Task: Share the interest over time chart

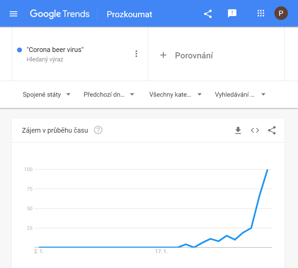Action: (272, 130)
